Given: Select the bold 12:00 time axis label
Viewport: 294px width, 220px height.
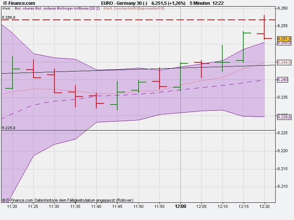Looking at the screenshot, I should [181, 206].
